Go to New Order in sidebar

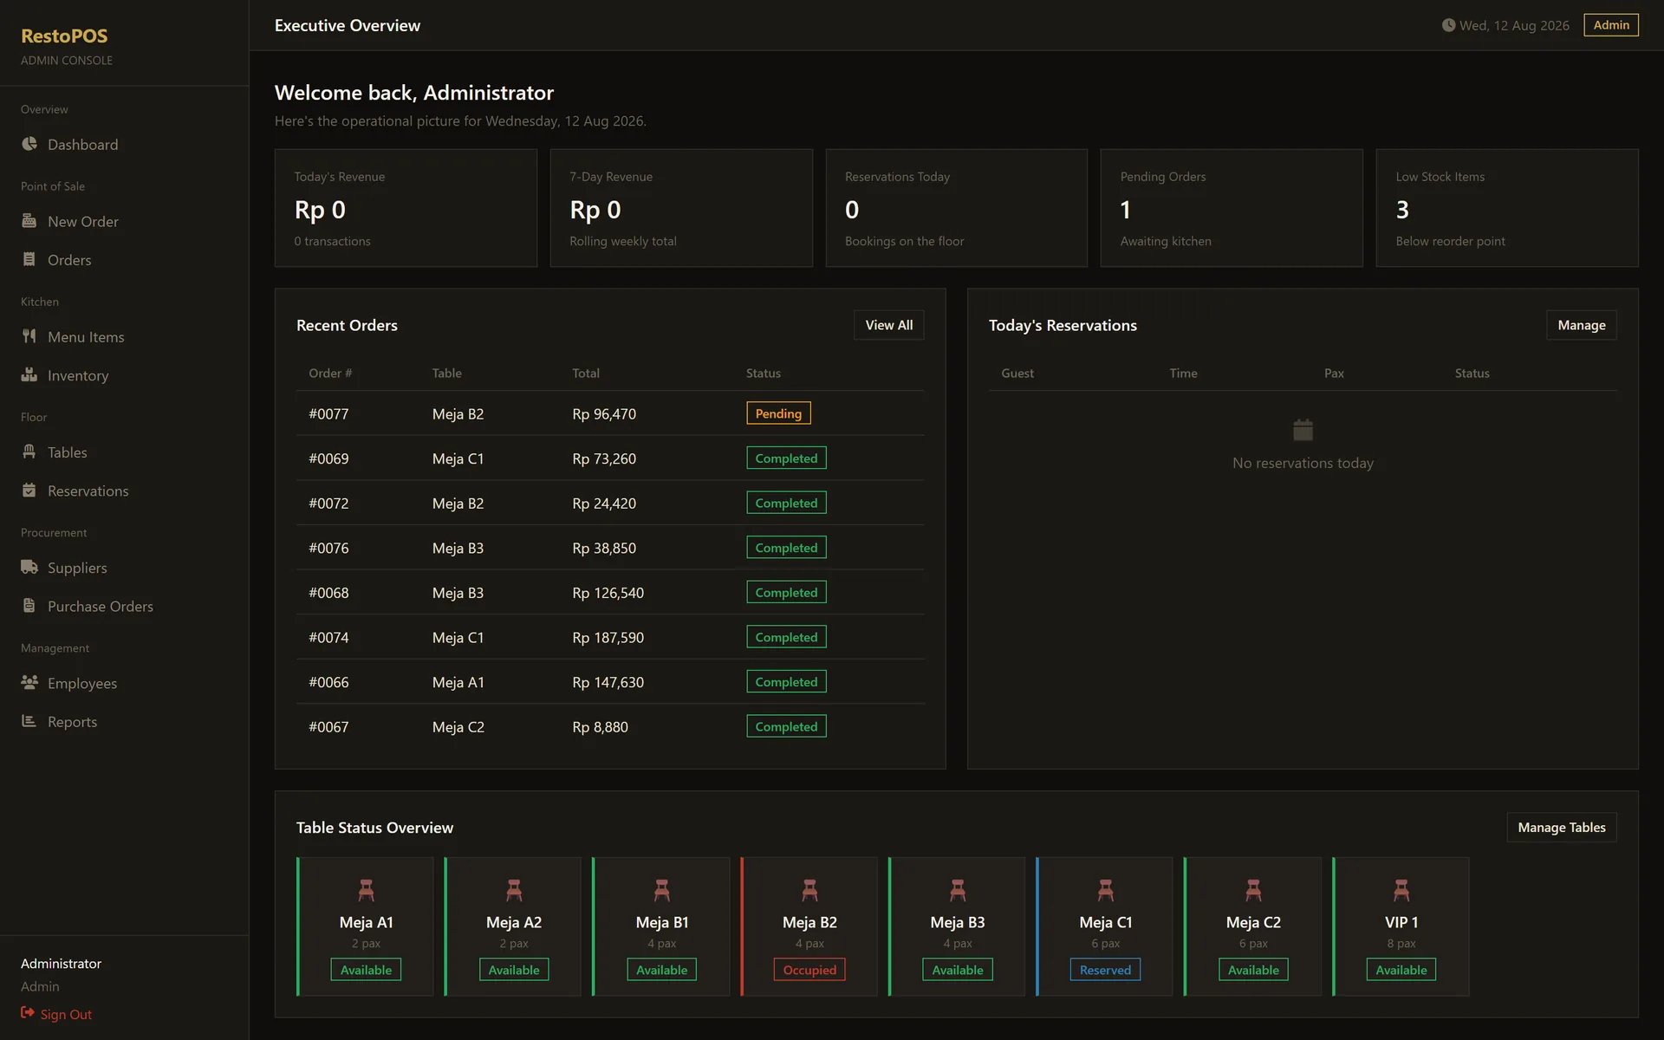pos(124,221)
